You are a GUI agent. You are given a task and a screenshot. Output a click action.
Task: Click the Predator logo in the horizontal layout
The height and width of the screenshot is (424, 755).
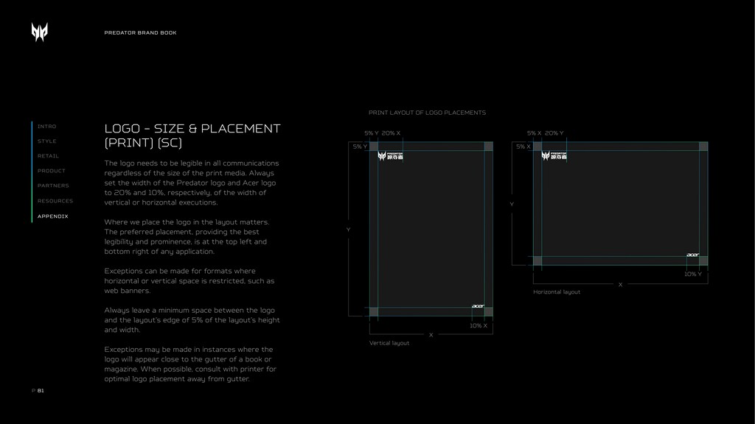[554, 155]
